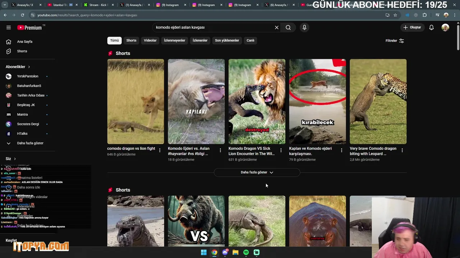Viewport: 460px width, 258px height.
Task: Open account avatar menu on YouTube
Action: [x=445, y=28]
